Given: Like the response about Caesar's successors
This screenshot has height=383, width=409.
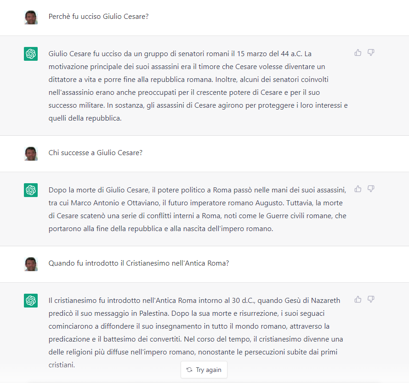Looking at the screenshot, I should coord(358,189).
